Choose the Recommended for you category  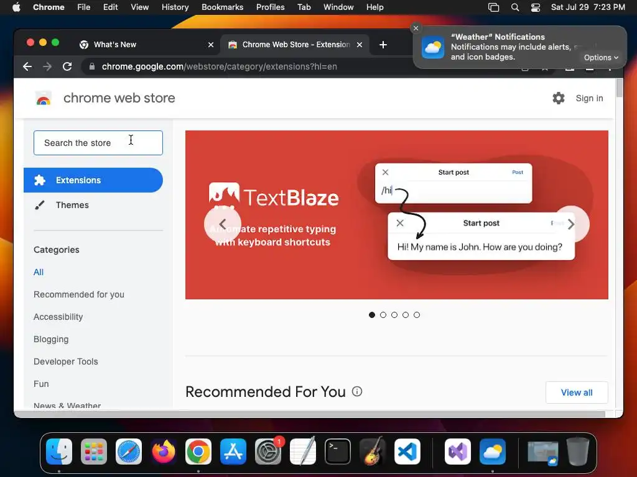[x=79, y=294]
